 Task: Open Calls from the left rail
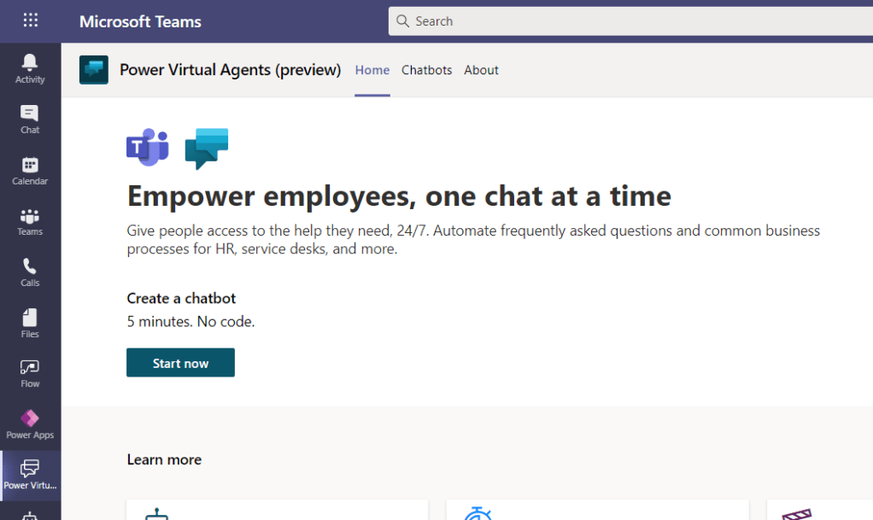coord(30,272)
